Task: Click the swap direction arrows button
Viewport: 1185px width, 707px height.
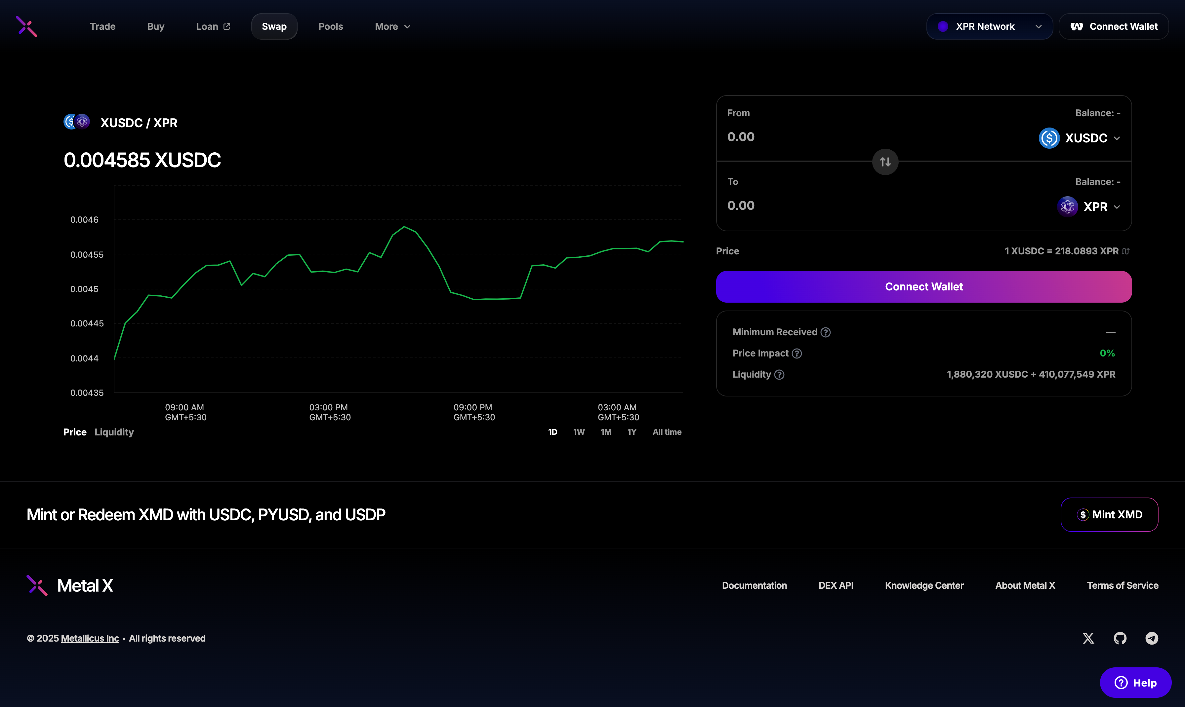Action: pos(885,162)
